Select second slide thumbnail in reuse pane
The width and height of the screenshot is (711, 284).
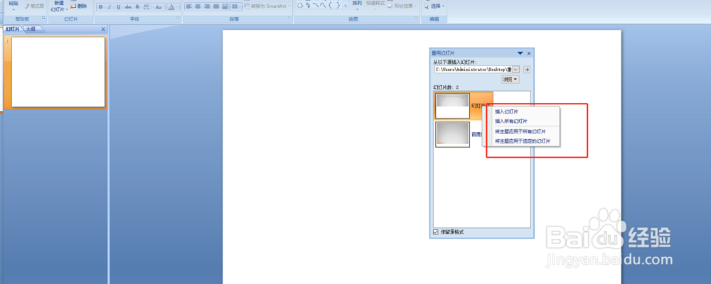pos(452,134)
